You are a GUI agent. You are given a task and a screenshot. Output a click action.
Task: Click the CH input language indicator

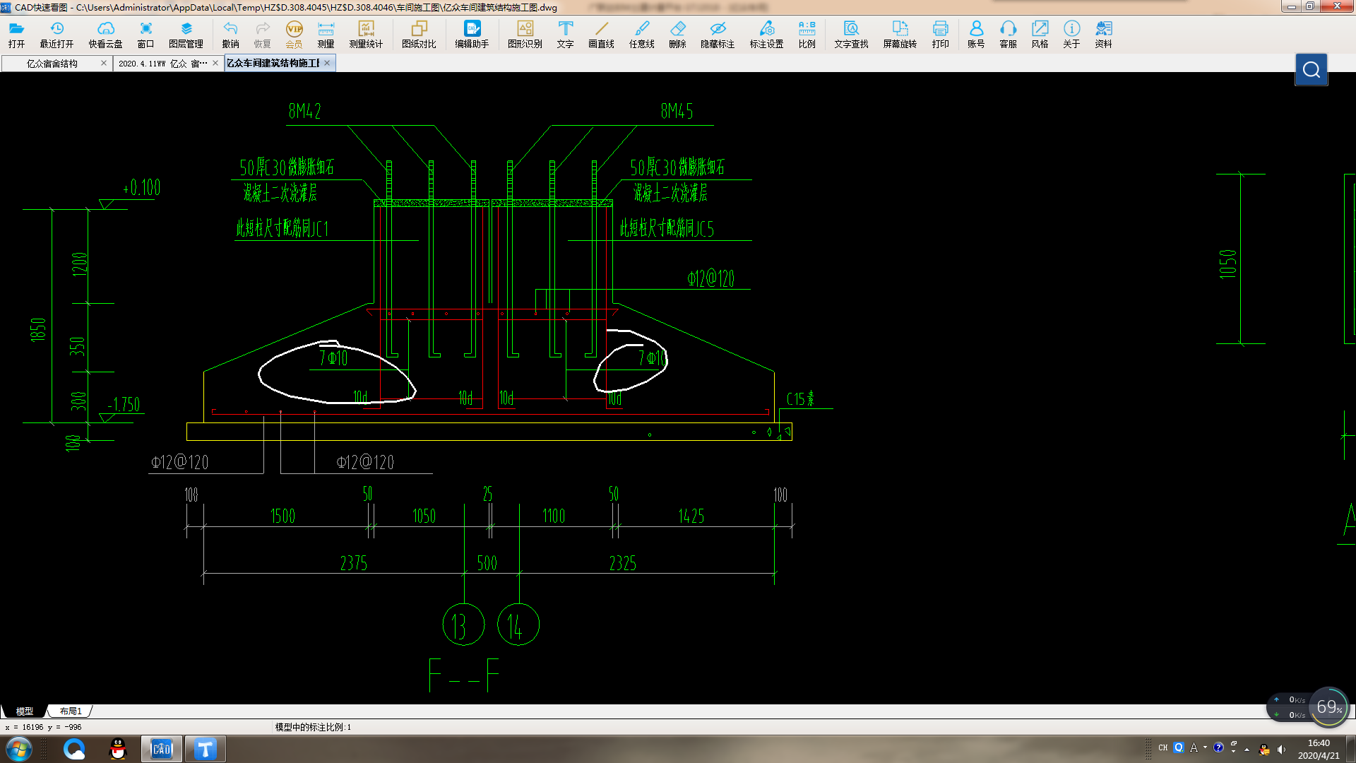pos(1163,747)
